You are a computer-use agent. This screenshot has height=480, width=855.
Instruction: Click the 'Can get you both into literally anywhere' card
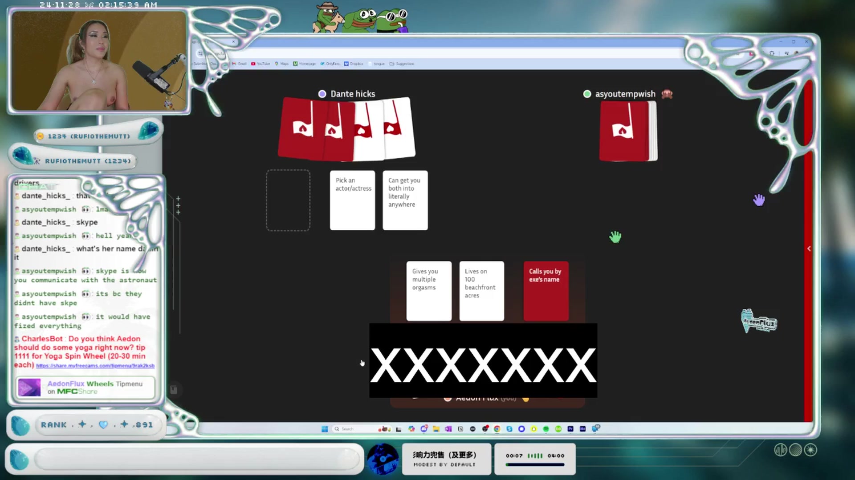coord(405,200)
